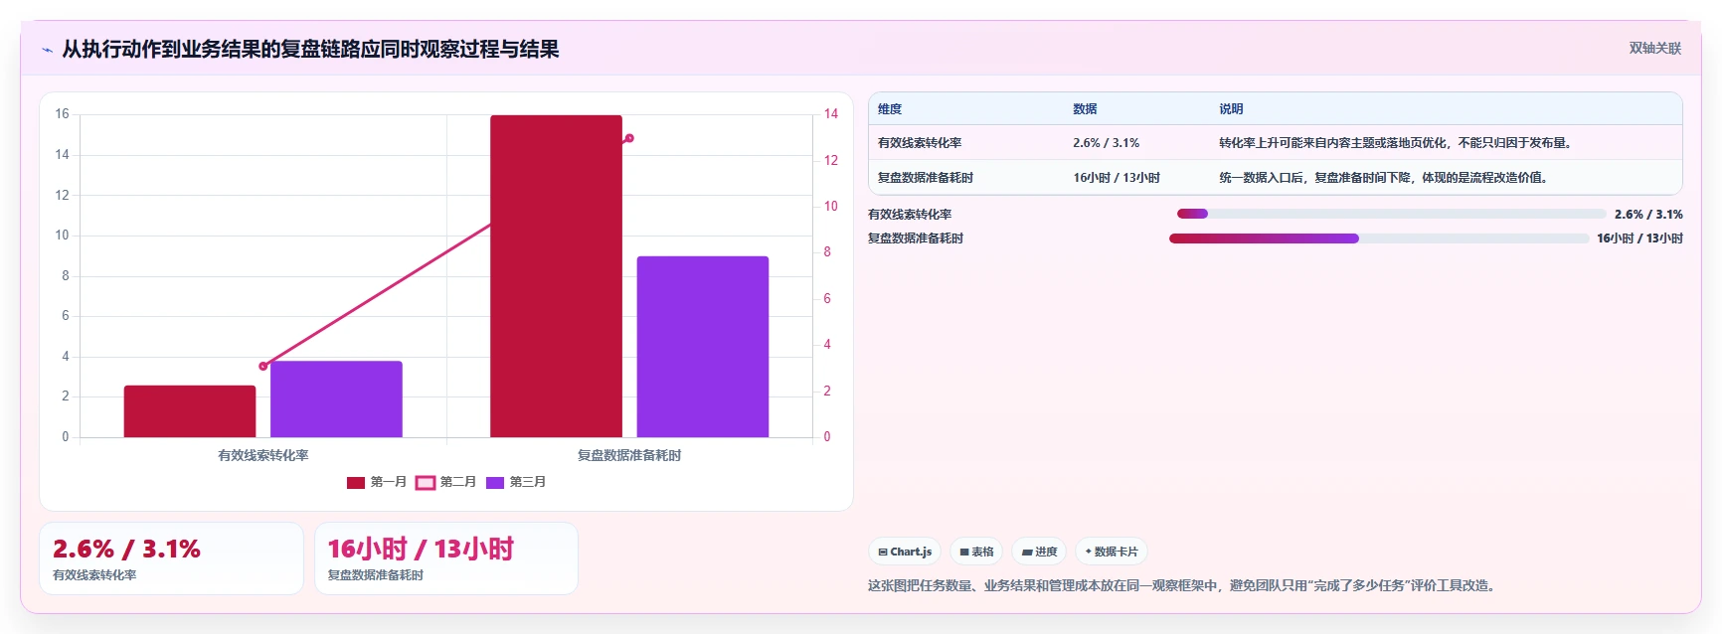Click 复盘数据准备耗时 progress bar
Viewport: 1722px width, 634px height.
pos(1379,238)
